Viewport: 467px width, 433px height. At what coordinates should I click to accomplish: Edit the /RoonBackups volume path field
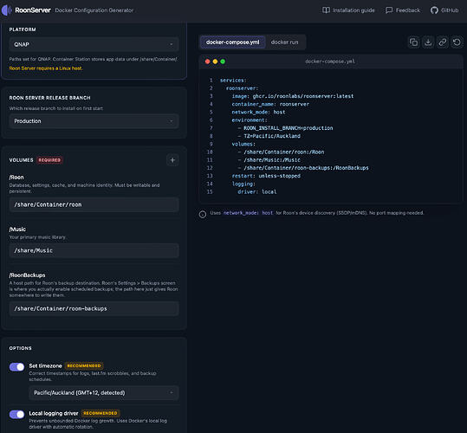pyautogui.click(x=94, y=308)
